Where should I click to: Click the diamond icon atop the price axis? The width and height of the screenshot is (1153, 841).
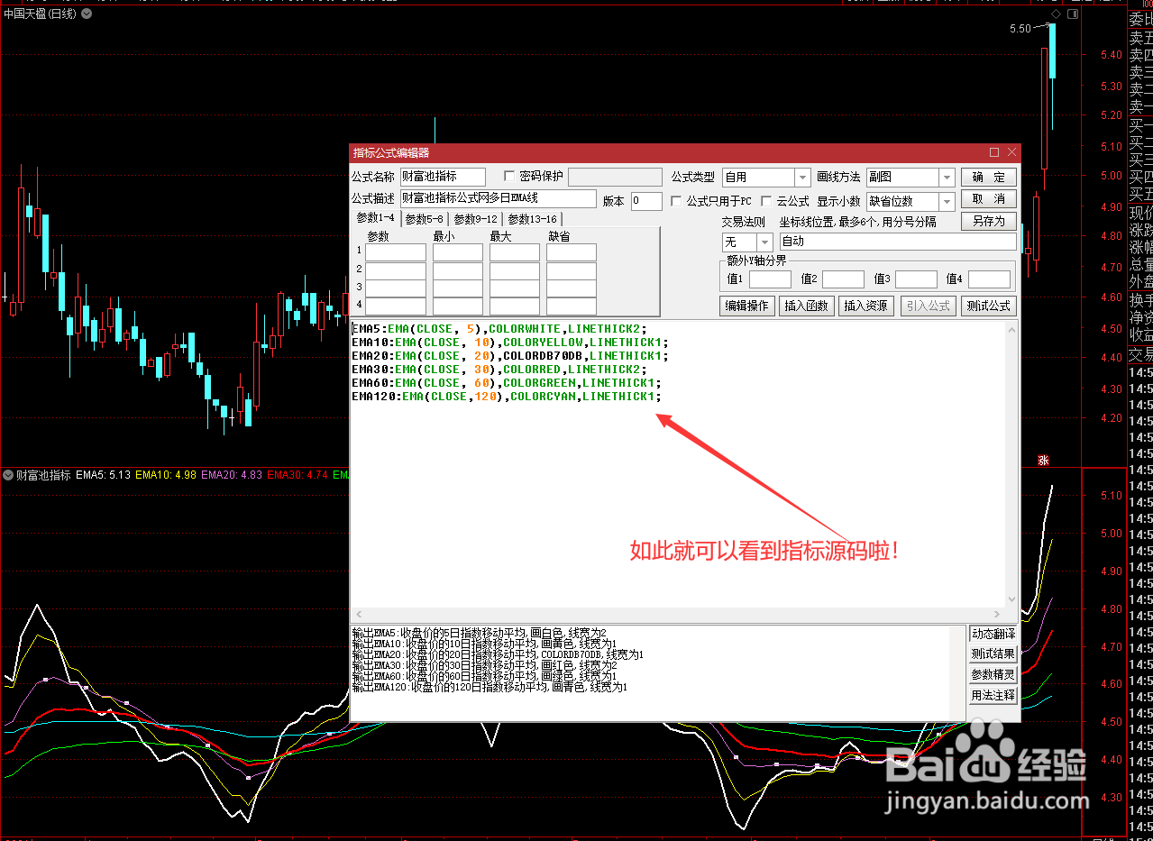coord(1056,14)
